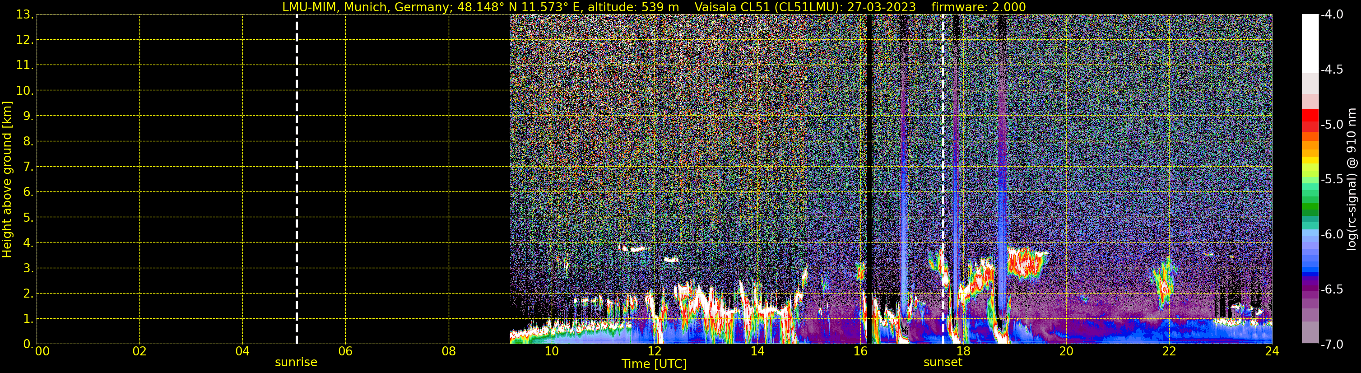Screen dimensions: 1361x373
Task: Click the -5.5 colorbar tick label
Action: (1331, 179)
